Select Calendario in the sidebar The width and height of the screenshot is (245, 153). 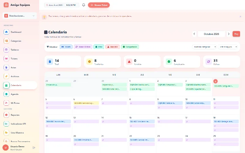20,85
